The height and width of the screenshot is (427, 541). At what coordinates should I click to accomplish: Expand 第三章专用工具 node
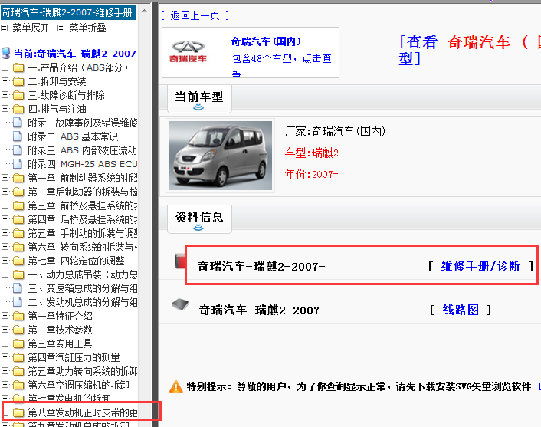tap(5, 343)
